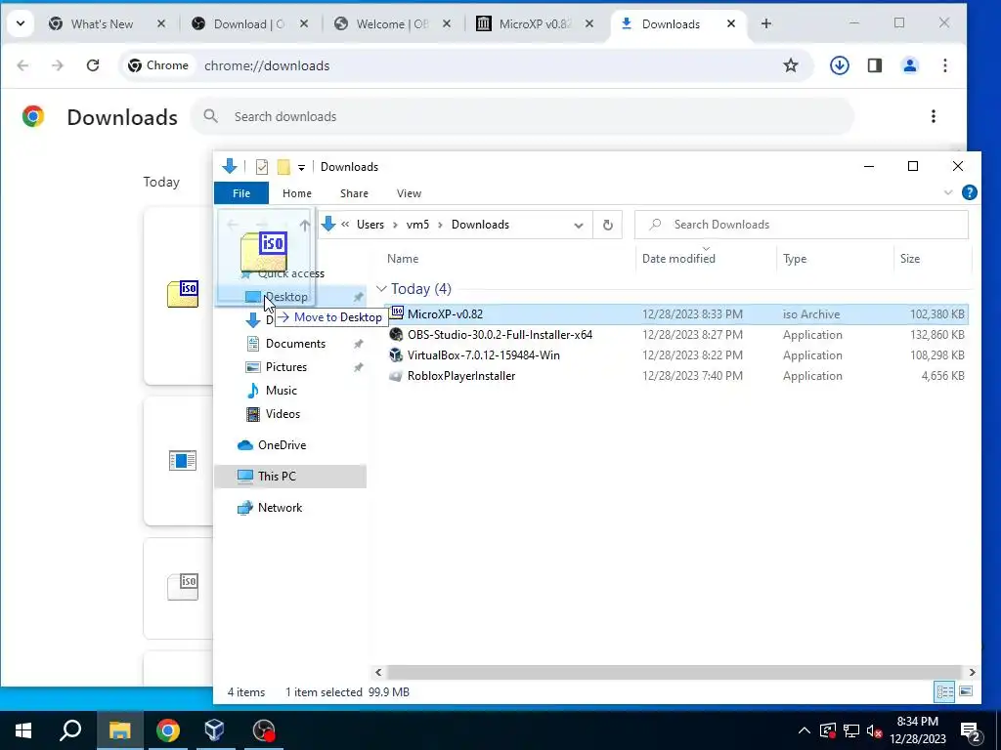Open Windows taskbar search
The image size is (1001, 750).
pyautogui.click(x=70, y=730)
